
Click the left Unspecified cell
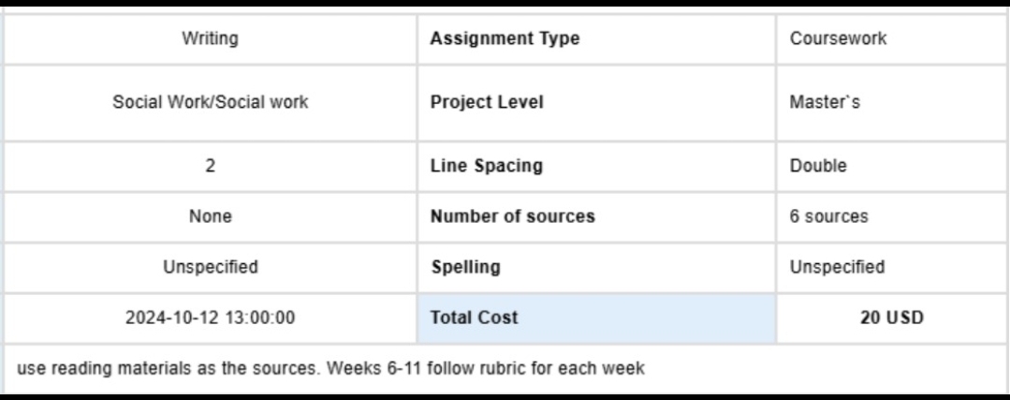[x=210, y=267]
